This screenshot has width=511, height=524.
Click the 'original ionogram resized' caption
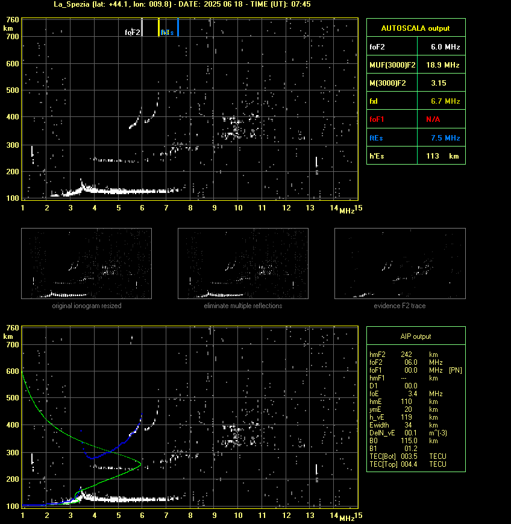click(87, 306)
